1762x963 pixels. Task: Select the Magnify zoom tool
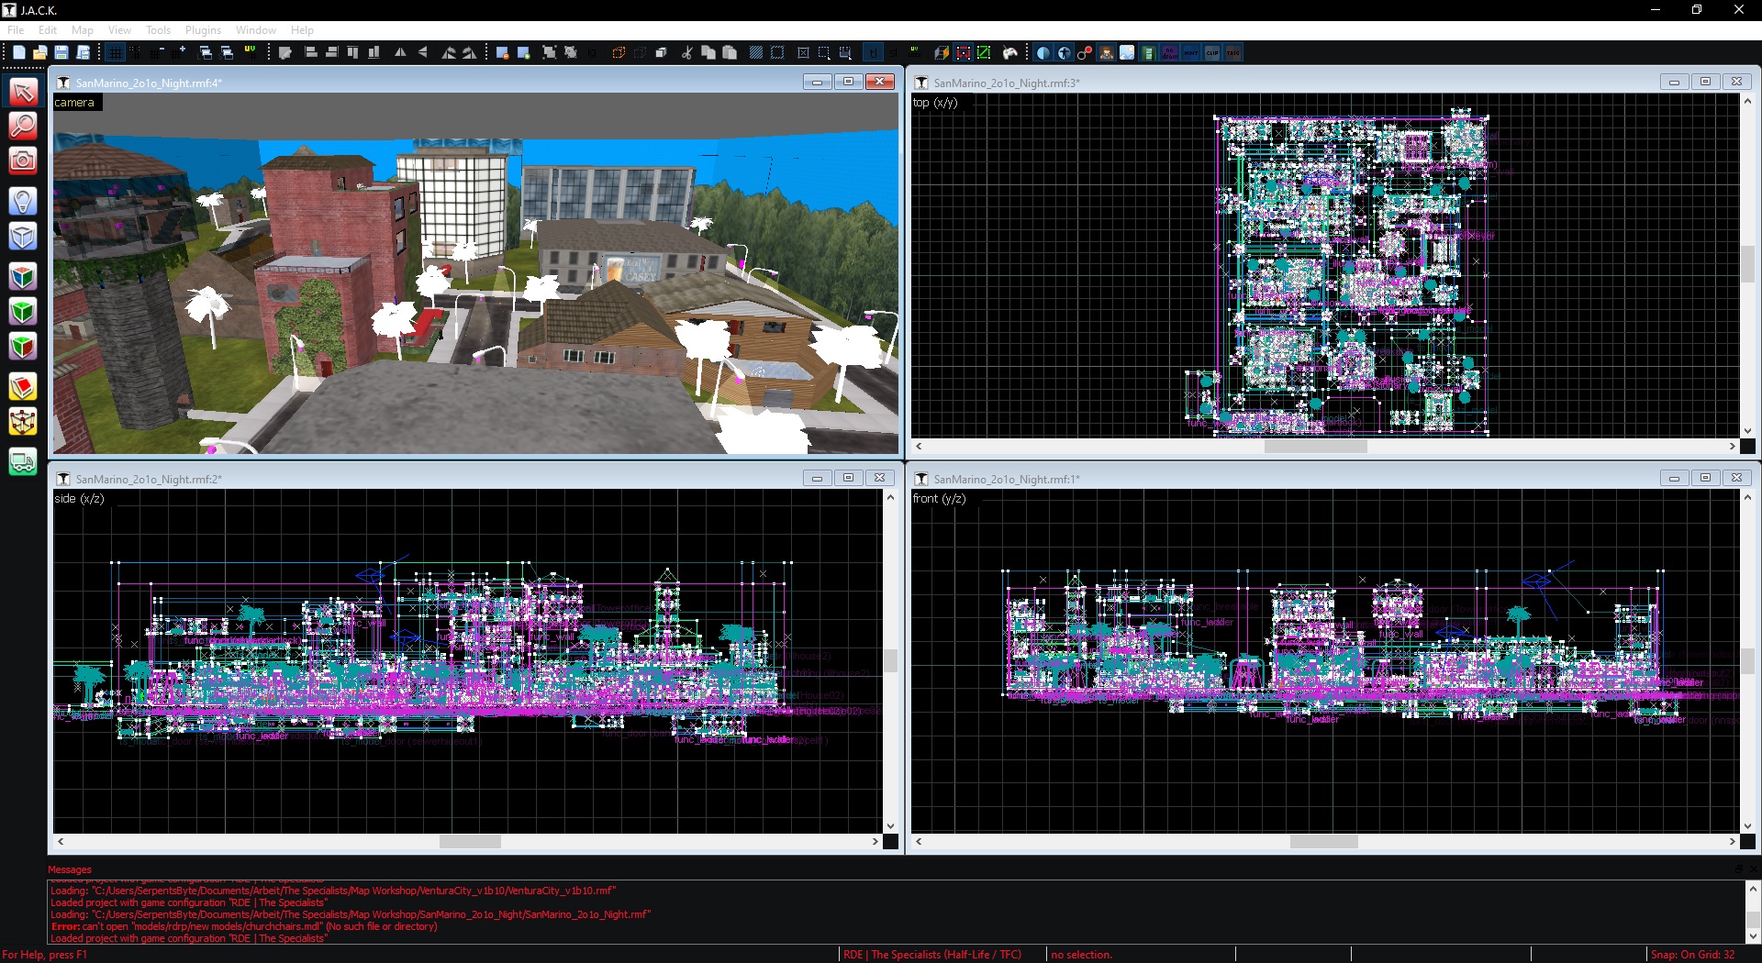click(x=23, y=126)
